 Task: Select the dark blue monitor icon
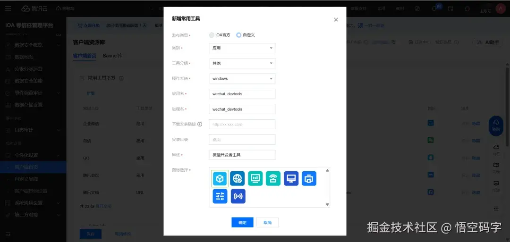click(x=291, y=179)
